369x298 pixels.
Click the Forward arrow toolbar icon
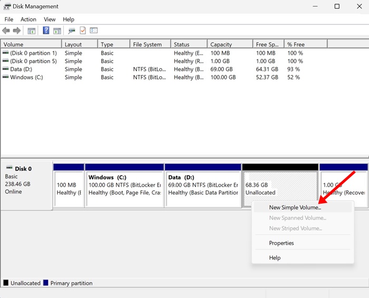[17, 31]
